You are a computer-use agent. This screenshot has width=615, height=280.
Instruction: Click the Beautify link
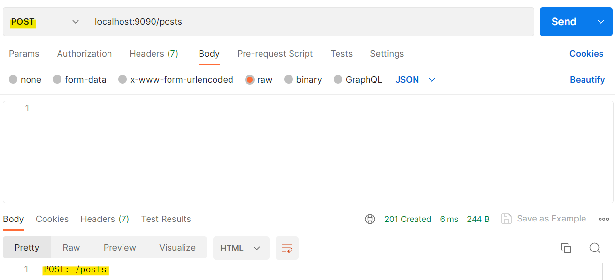(587, 80)
